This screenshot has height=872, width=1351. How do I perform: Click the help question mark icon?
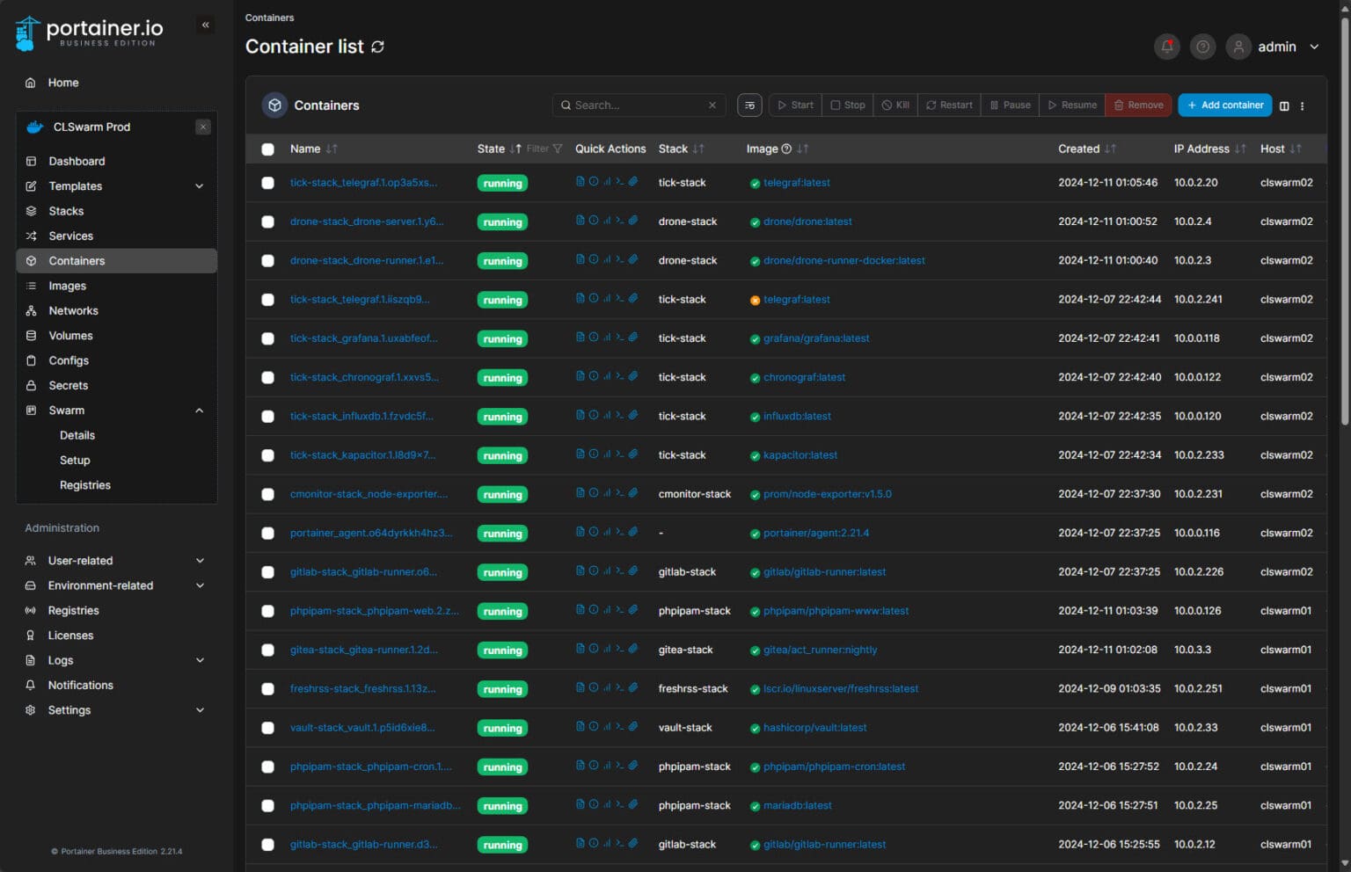pos(1202,47)
